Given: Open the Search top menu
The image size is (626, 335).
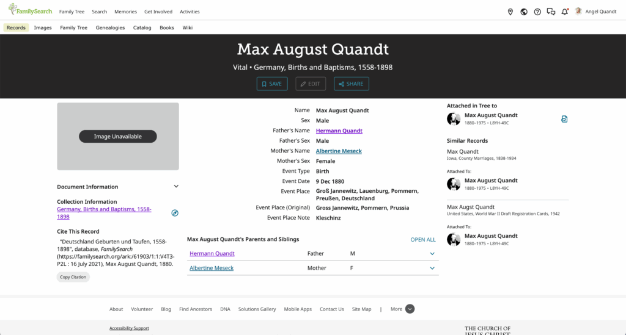Looking at the screenshot, I should (100, 12).
